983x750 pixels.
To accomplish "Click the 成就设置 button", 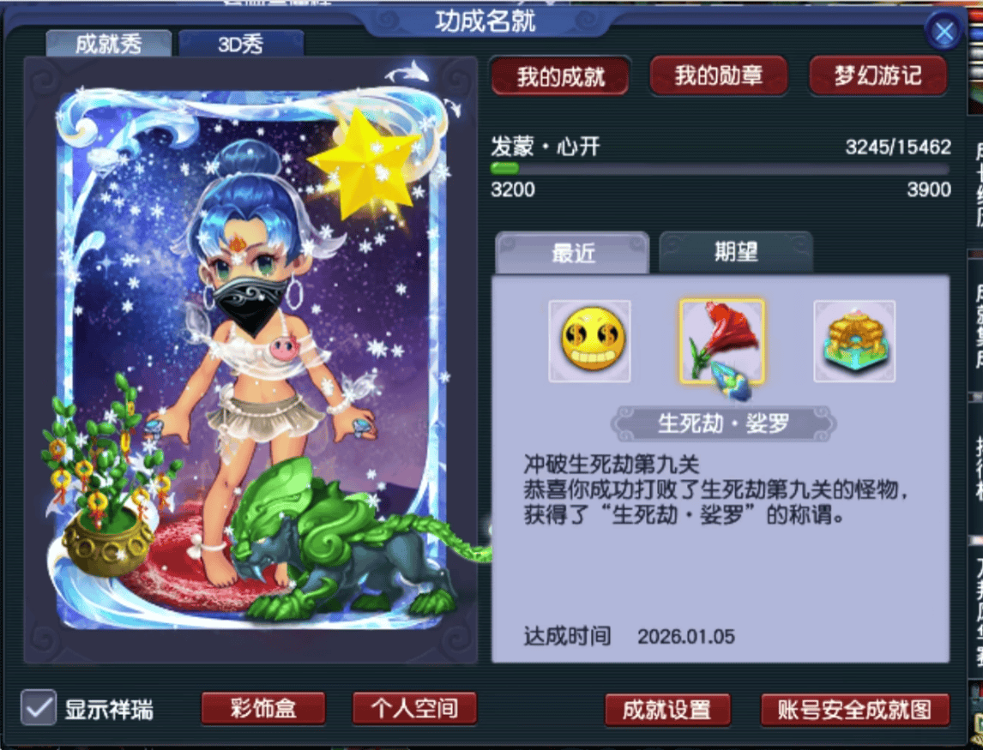I will (x=667, y=710).
